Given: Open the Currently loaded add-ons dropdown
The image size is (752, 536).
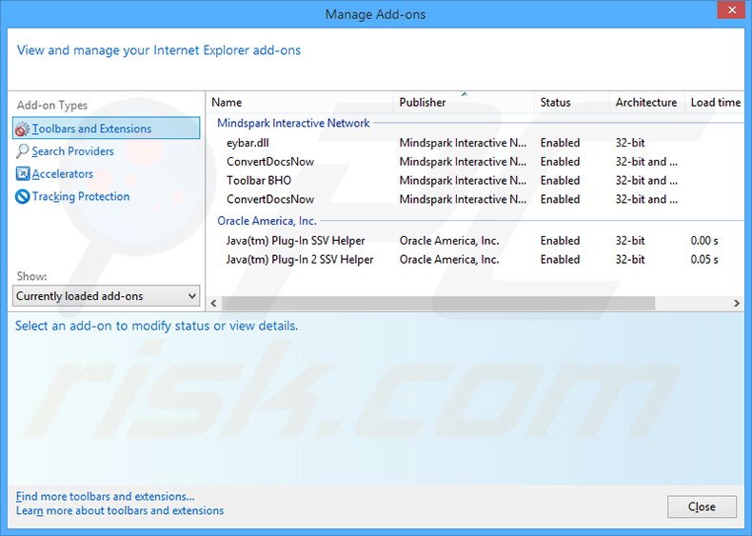Looking at the screenshot, I should tap(106, 296).
